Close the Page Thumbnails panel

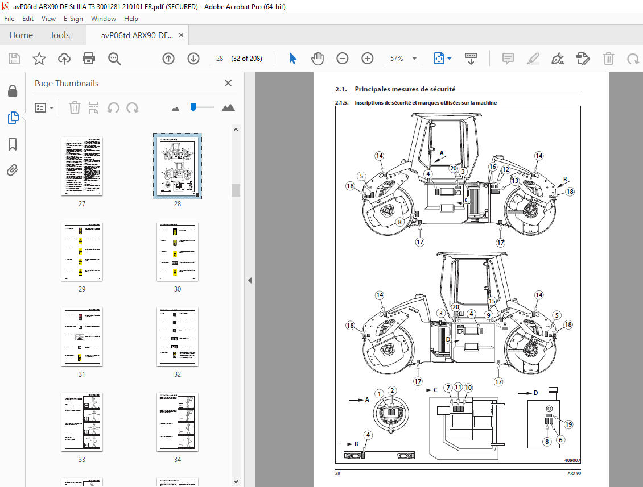tap(228, 83)
